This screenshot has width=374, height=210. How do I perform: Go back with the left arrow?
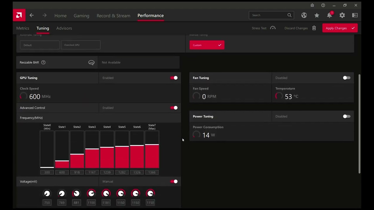[32, 15]
